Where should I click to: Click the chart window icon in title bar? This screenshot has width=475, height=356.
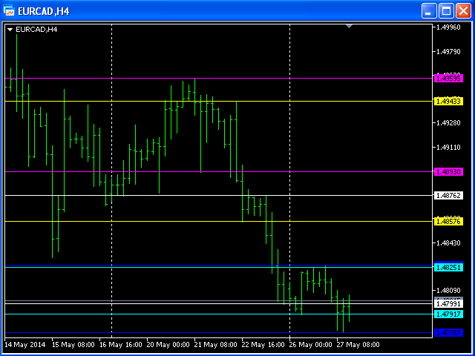pos(8,11)
